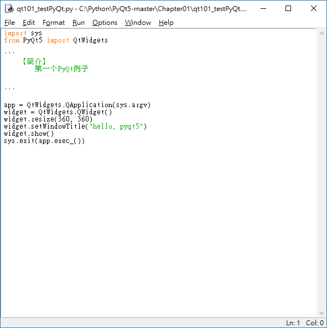
Task: Place cursor on the 'import sys' line
Action: [23, 33]
